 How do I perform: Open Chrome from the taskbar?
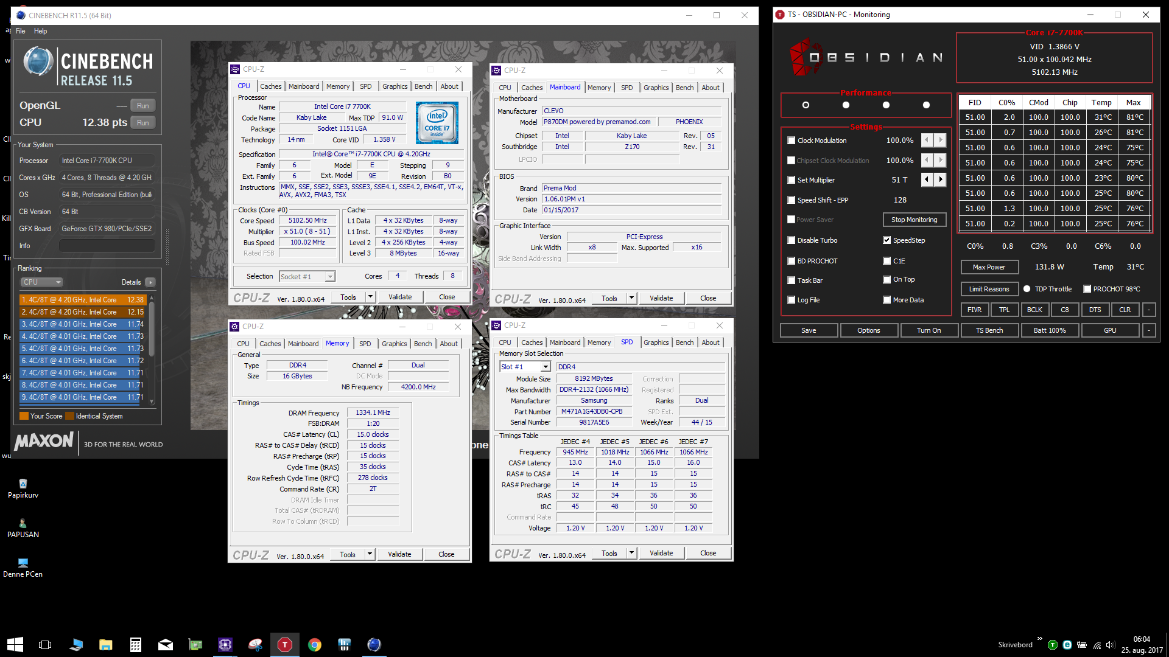(x=315, y=645)
